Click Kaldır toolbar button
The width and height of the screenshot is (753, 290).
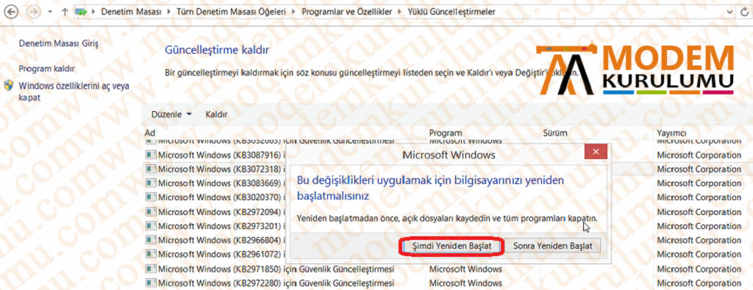[217, 115]
